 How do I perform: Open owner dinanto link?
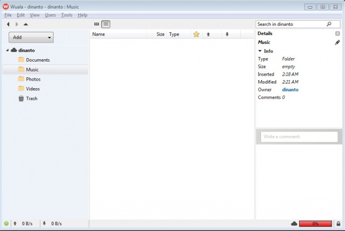click(290, 90)
